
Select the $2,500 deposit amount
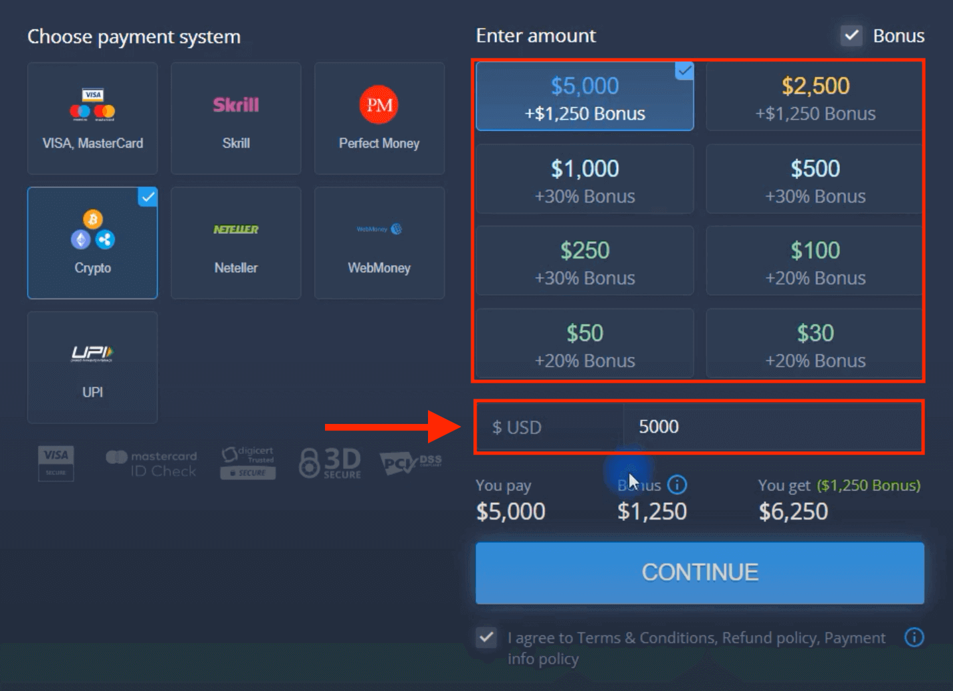point(814,96)
